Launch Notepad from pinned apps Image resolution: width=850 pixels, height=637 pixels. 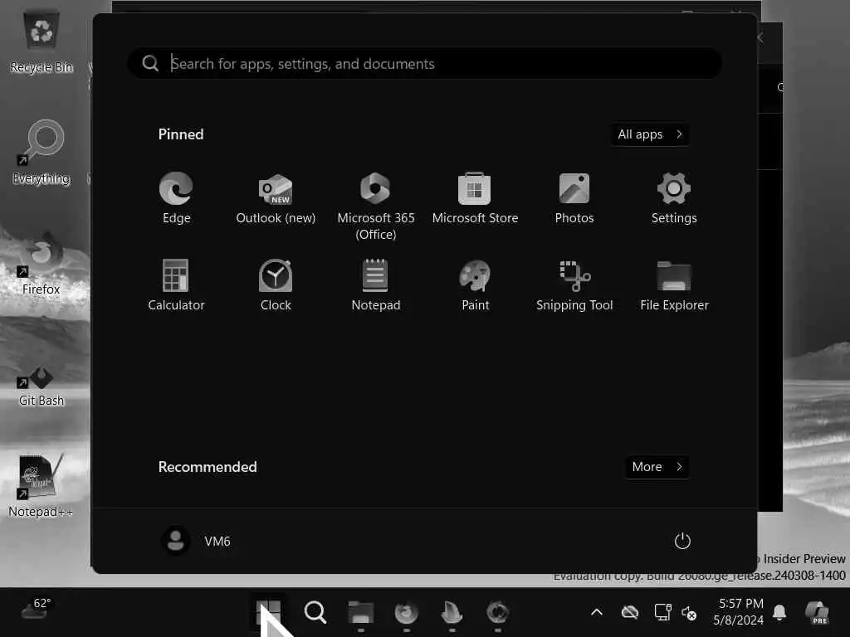376,285
